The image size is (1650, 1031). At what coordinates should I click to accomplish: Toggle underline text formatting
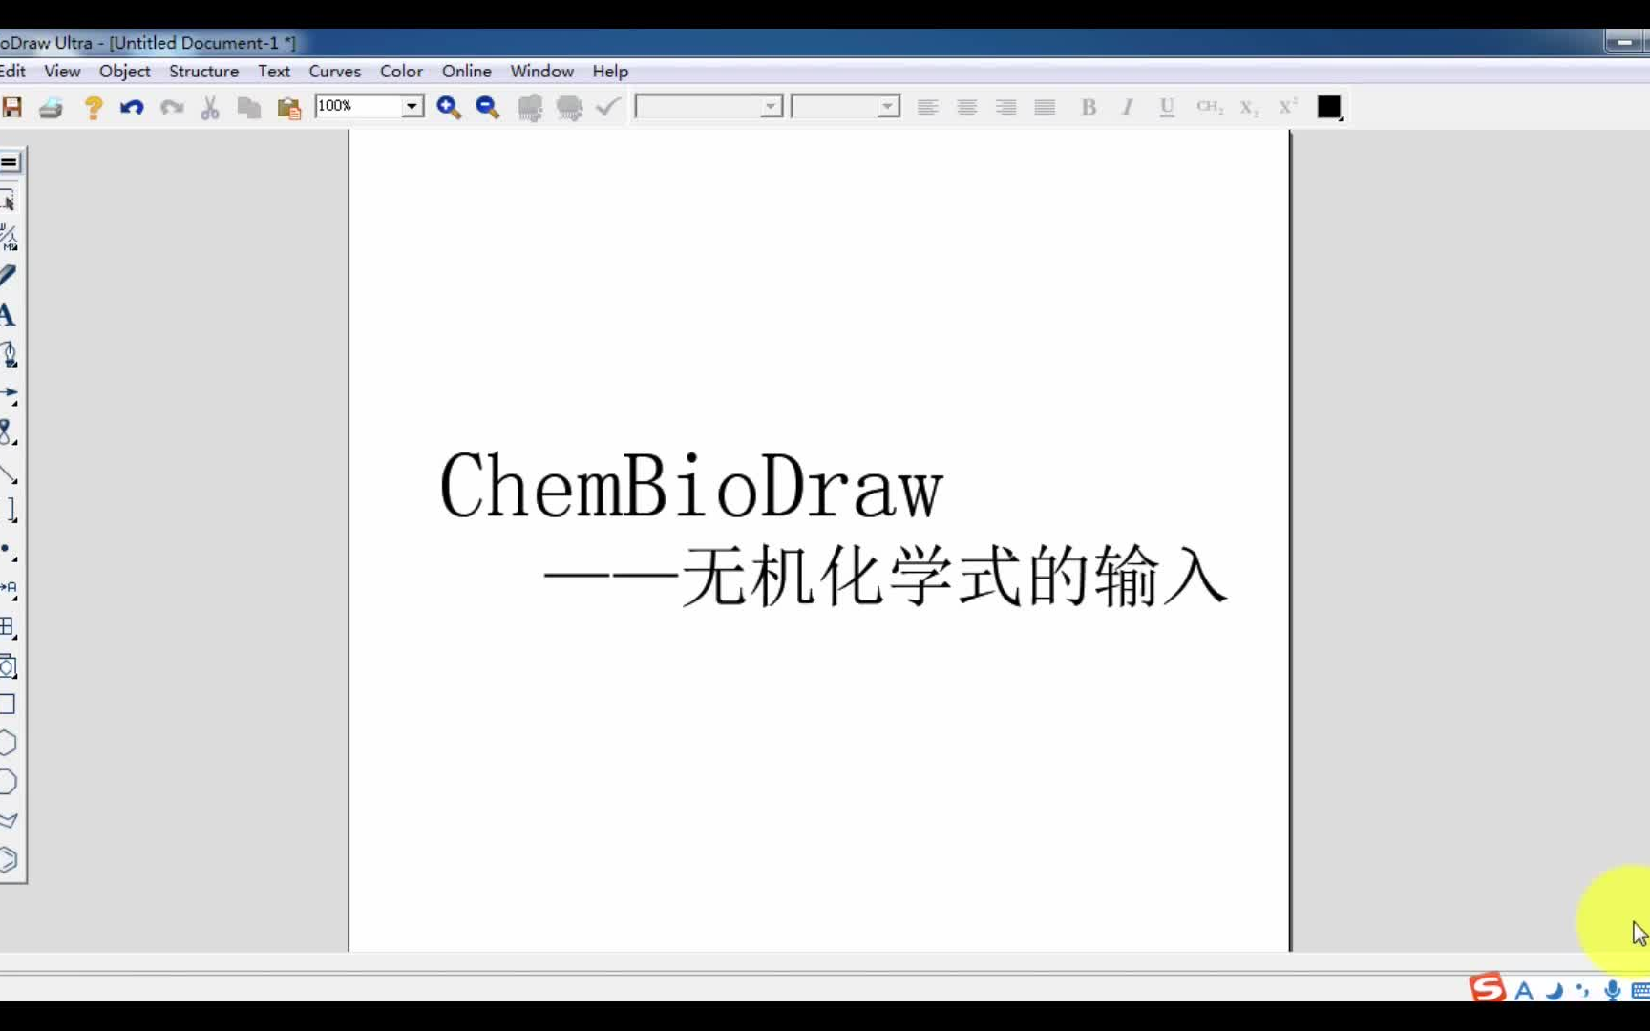coord(1166,107)
